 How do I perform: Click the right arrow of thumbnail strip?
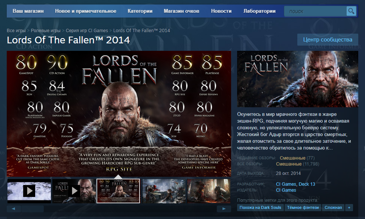pos(224,209)
